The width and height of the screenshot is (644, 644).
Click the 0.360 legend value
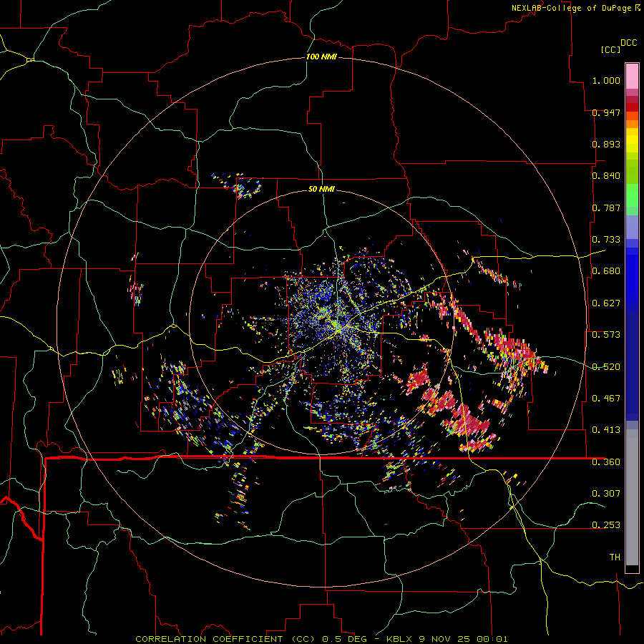(x=606, y=462)
